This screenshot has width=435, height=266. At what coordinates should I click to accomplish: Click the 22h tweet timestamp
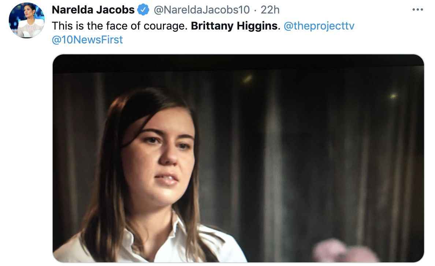270,10
